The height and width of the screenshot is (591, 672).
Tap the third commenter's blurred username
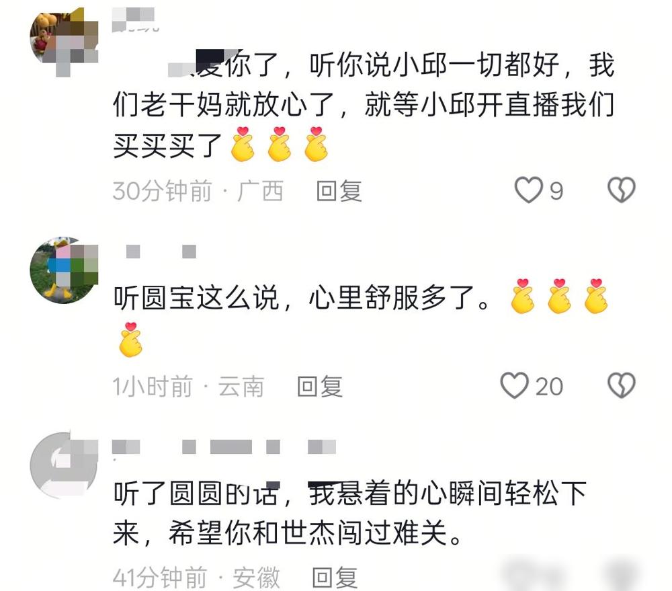(224, 447)
